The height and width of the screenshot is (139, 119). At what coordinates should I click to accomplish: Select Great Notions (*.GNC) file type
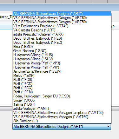pyautogui.click(x=62, y=51)
